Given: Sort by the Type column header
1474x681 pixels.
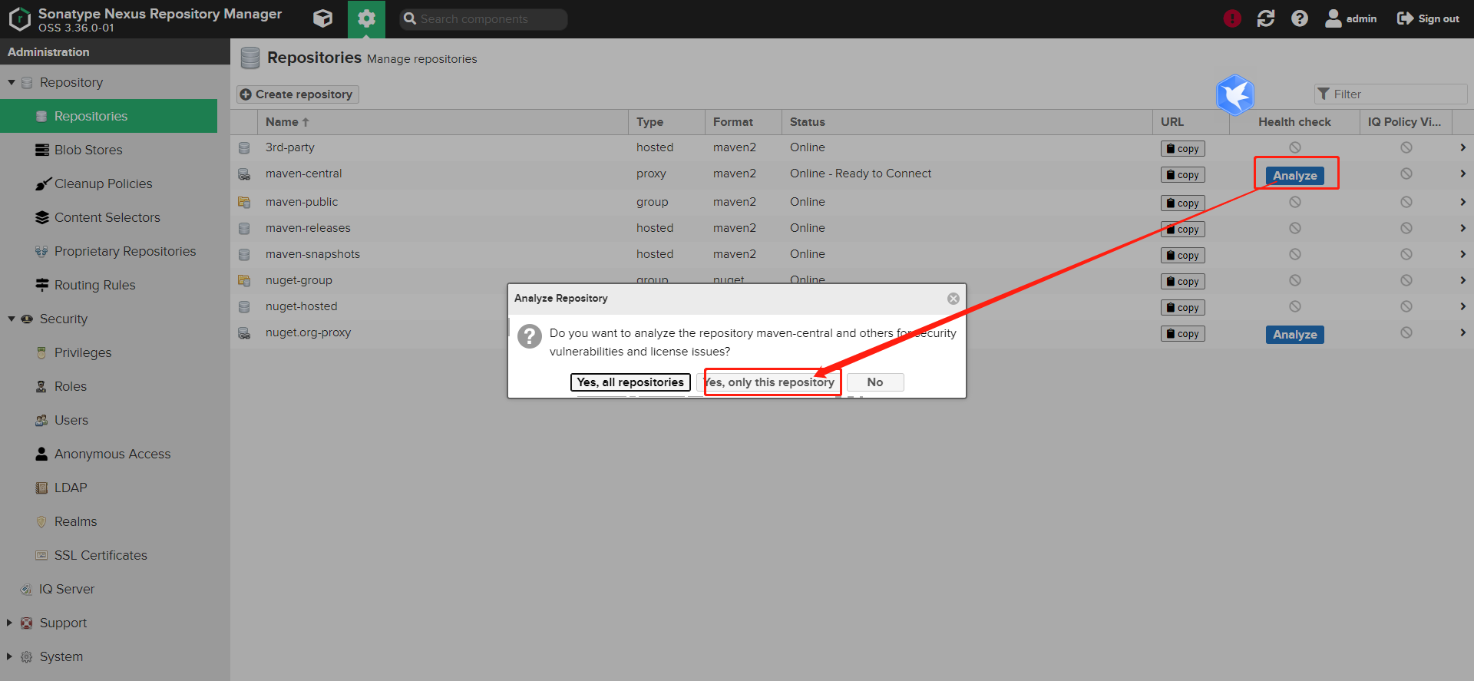Looking at the screenshot, I should [x=666, y=121].
